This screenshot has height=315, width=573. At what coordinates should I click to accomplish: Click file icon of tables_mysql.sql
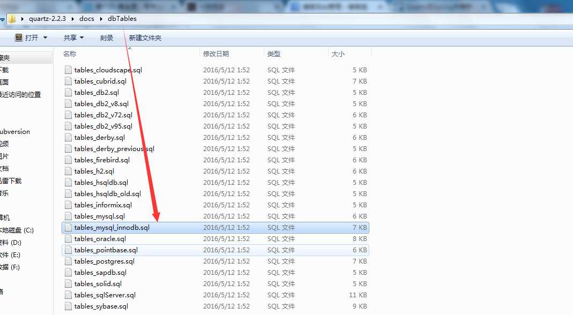68,216
